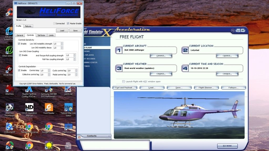Open the Limits tab
This screenshot has height=151, width=269.
point(51,35)
